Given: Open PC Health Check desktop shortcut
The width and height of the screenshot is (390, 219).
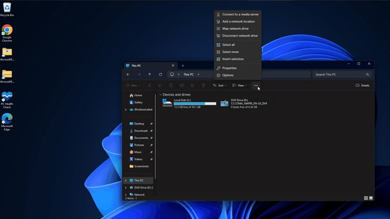Looking at the screenshot, I should [7, 100].
